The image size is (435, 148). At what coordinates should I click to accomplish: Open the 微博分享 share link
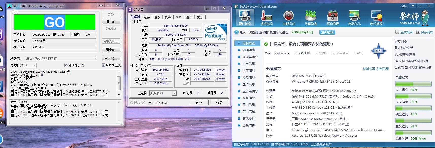point(369,69)
